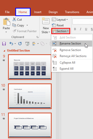Select slide 9 Resources thumbnail
The width and height of the screenshot is (93, 139).
[30, 67]
